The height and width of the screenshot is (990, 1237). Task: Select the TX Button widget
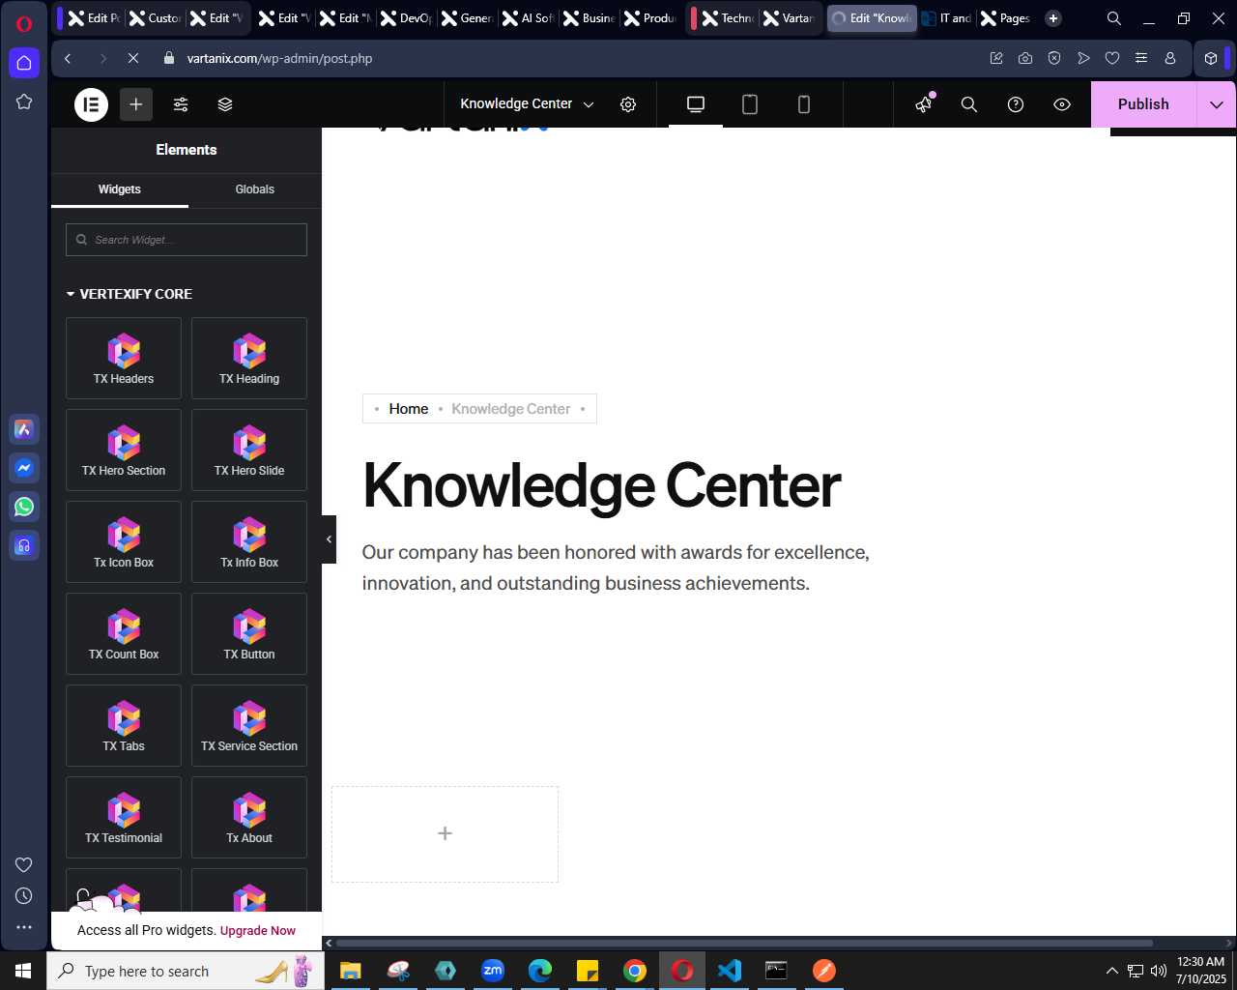(249, 633)
